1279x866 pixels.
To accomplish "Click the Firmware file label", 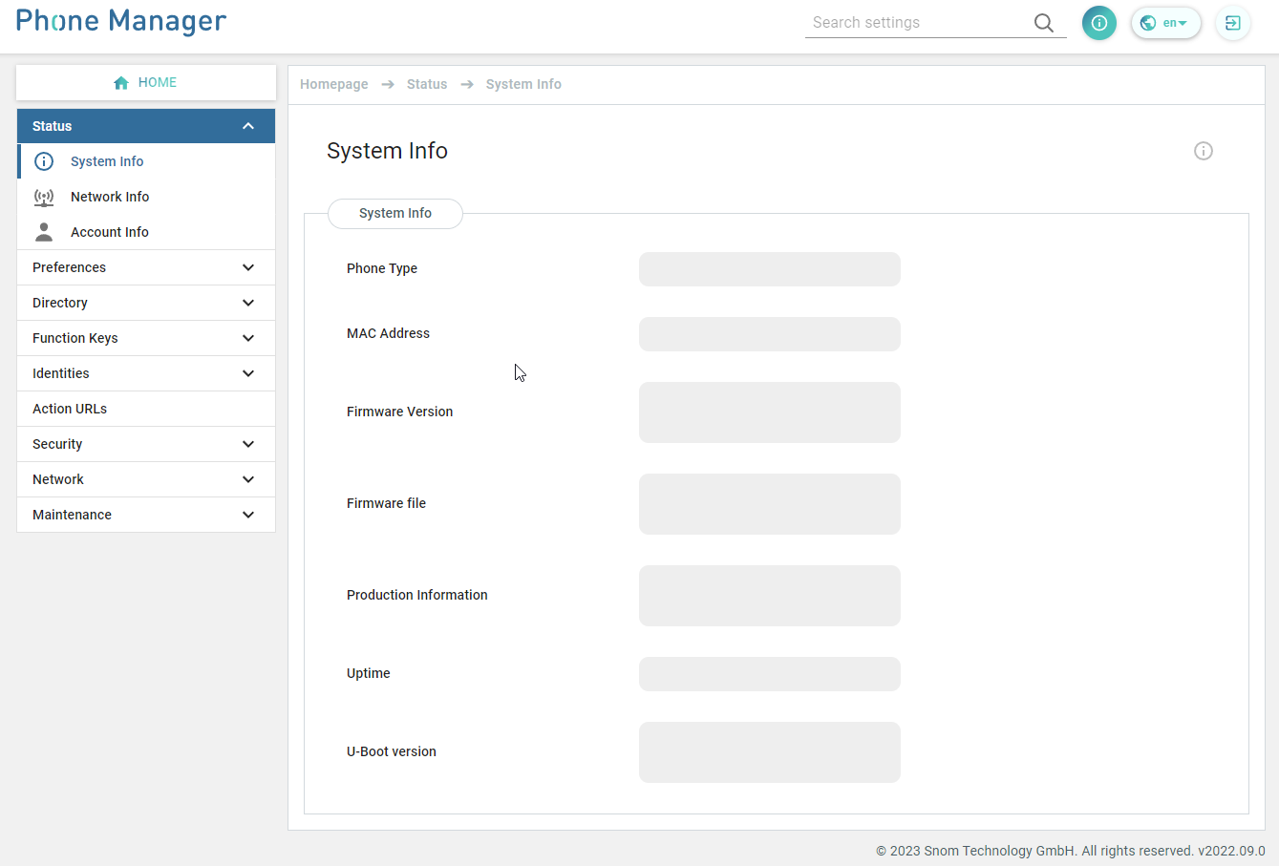I will coord(386,503).
